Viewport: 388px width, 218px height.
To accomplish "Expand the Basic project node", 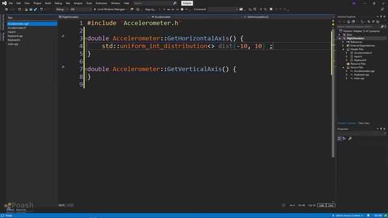I will tap(339, 35).
